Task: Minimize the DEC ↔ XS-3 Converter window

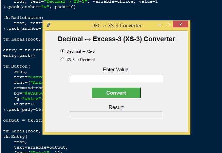Action: tap(159, 25)
